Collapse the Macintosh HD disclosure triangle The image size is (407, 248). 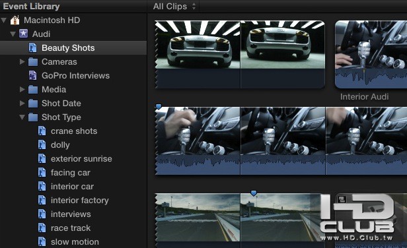[4, 20]
